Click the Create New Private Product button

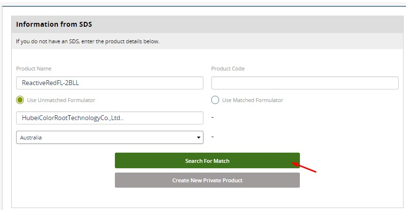click(x=207, y=180)
